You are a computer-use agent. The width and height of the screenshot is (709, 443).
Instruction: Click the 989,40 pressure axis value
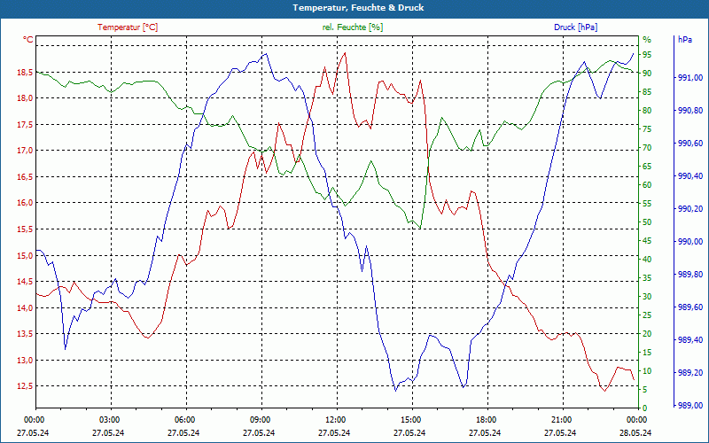point(690,340)
